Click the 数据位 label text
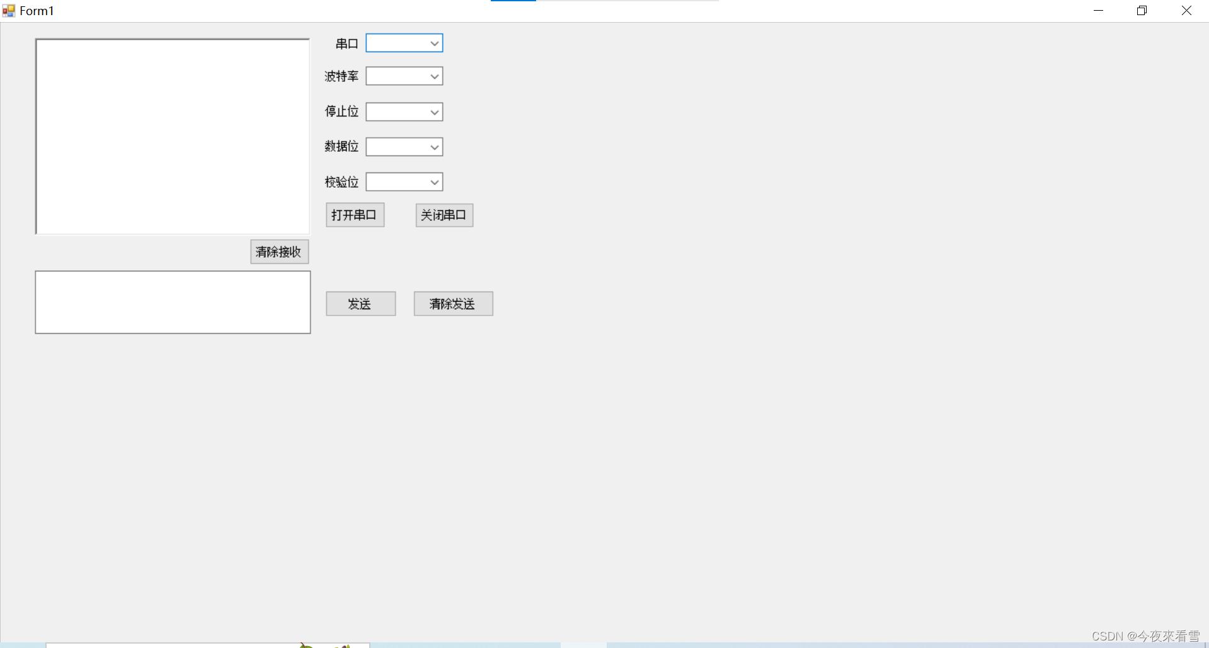 (x=341, y=146)
